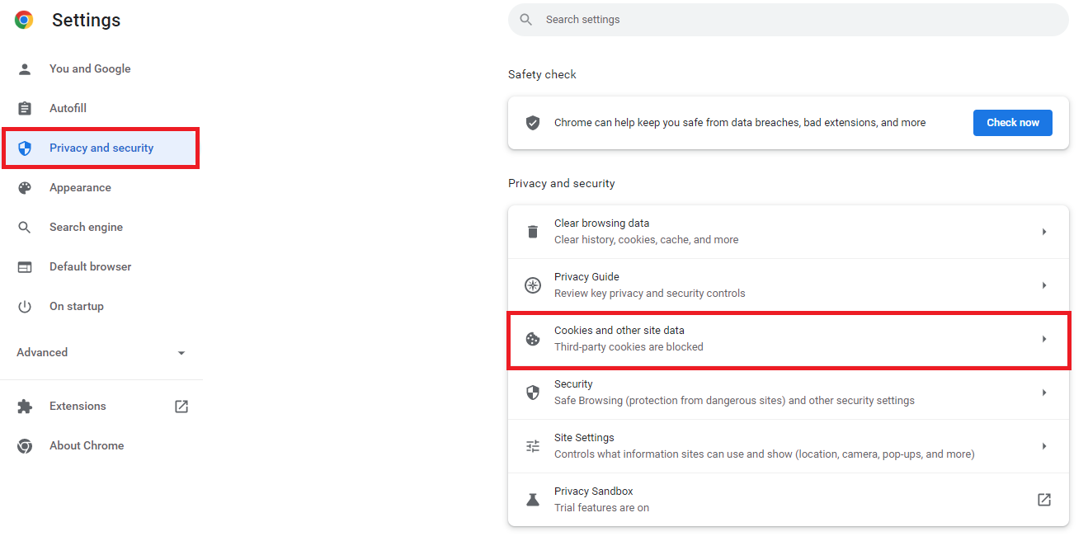Expand Security row using right arrow

point(1043,393)
